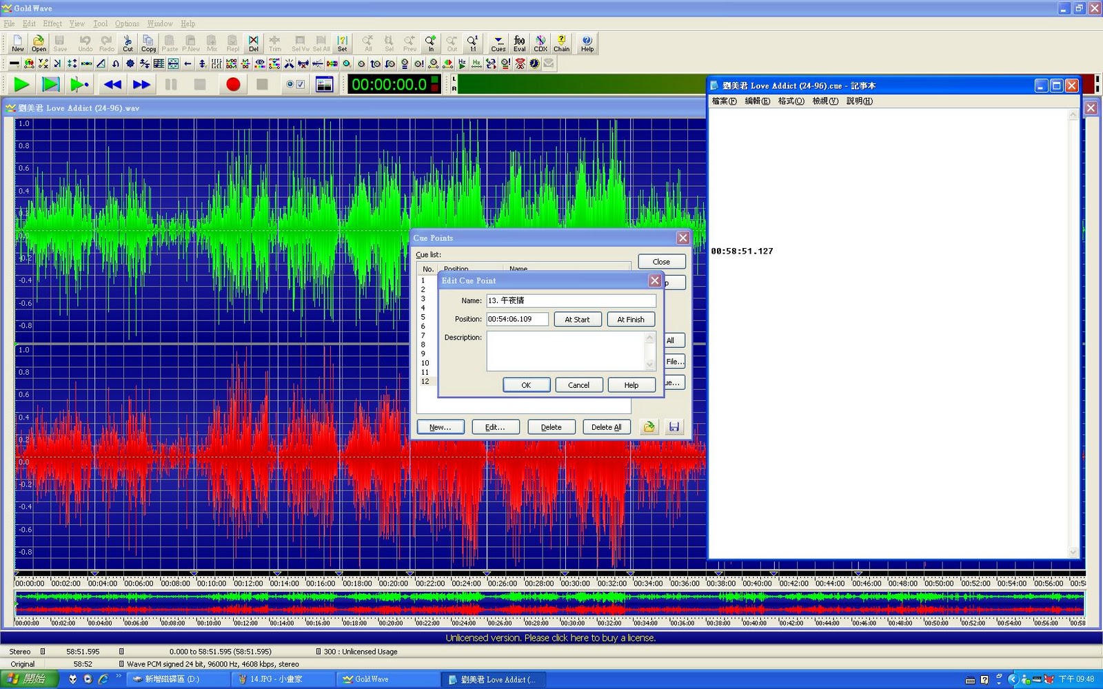Click the Expression Evaluator (Eval) icon
Viewport: 1103px width, 689px height.
coord(520,43)
